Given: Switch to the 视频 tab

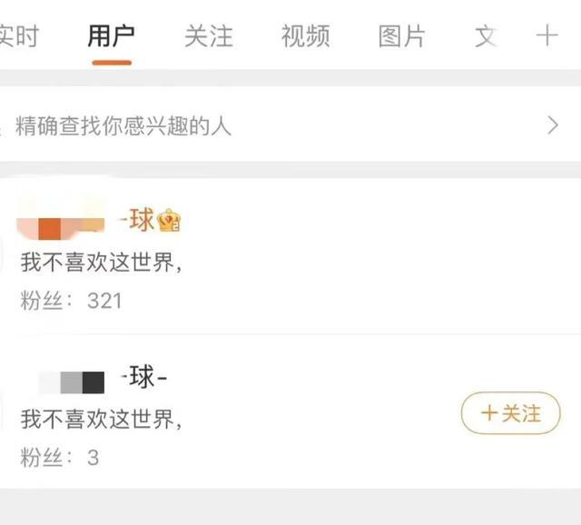Looking at the screenshot, I should 305,37.
